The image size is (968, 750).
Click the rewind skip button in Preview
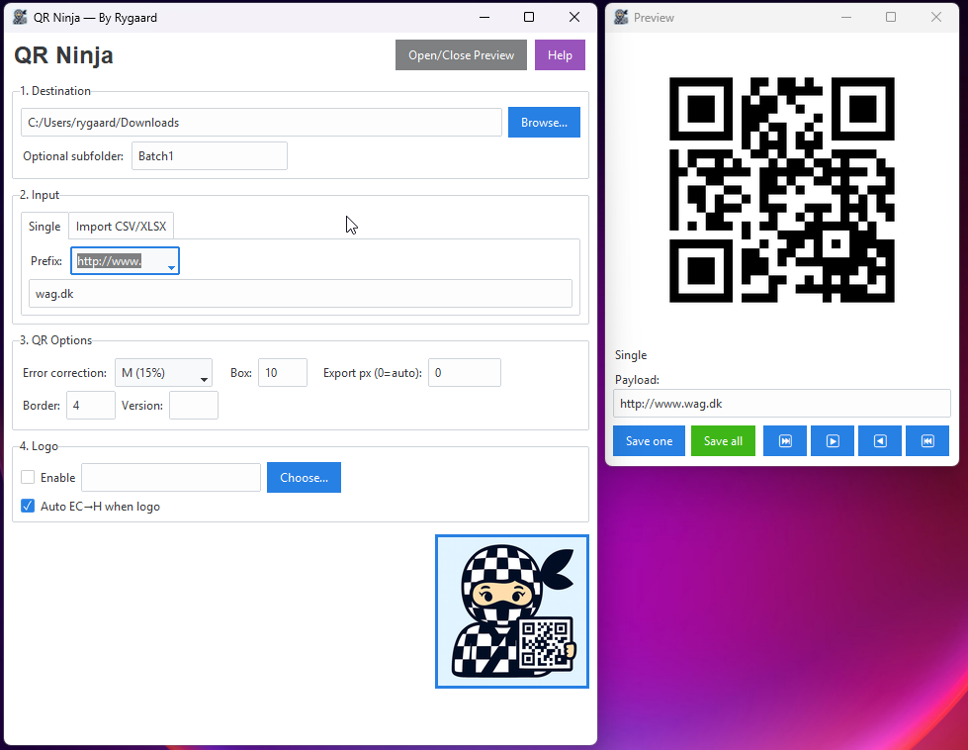click(927, 441)
